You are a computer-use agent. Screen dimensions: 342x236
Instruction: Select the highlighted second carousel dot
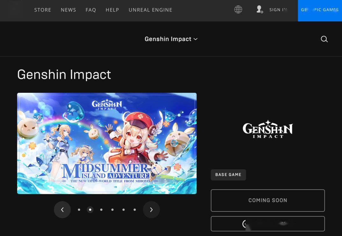point(90,210)
